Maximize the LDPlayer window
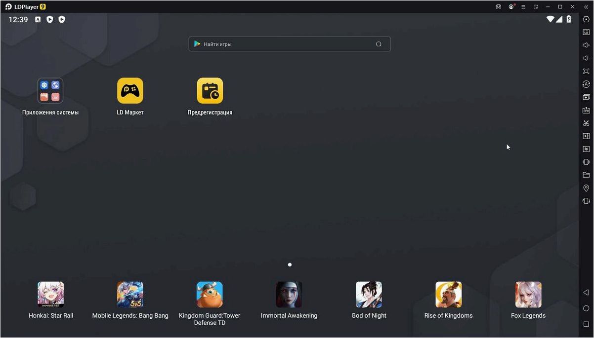Screen dimensions: 594x338 (x=560, y=7)
